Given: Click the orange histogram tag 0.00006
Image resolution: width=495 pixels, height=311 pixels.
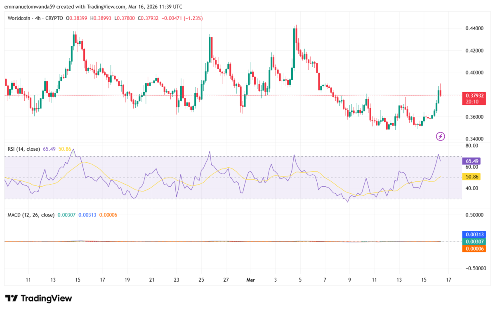Looking at the screenshot, I should coord(474,249).
